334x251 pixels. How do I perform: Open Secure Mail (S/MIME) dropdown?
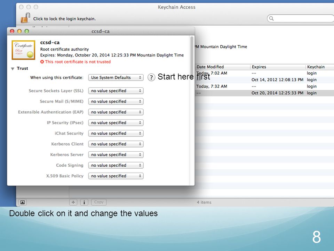[116, 101]
